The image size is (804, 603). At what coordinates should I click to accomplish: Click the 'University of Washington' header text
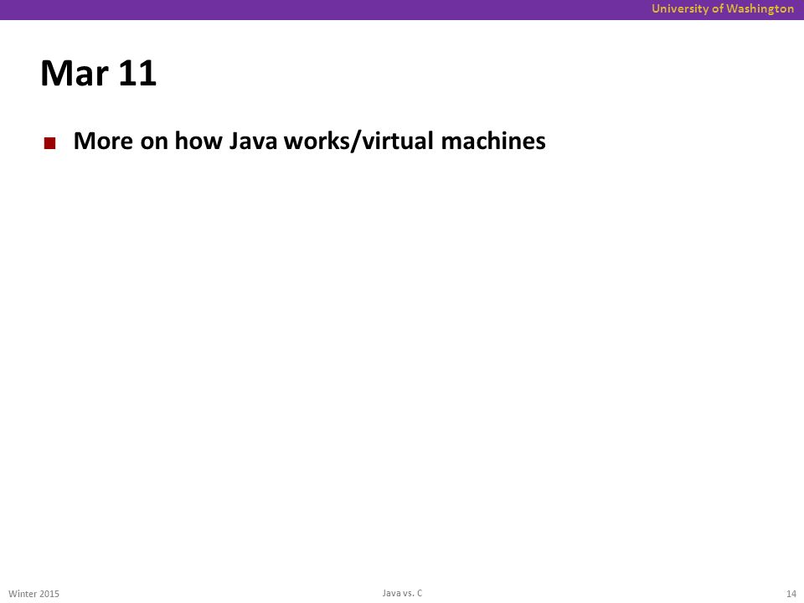pyautogui.click(x=723, y=8)
